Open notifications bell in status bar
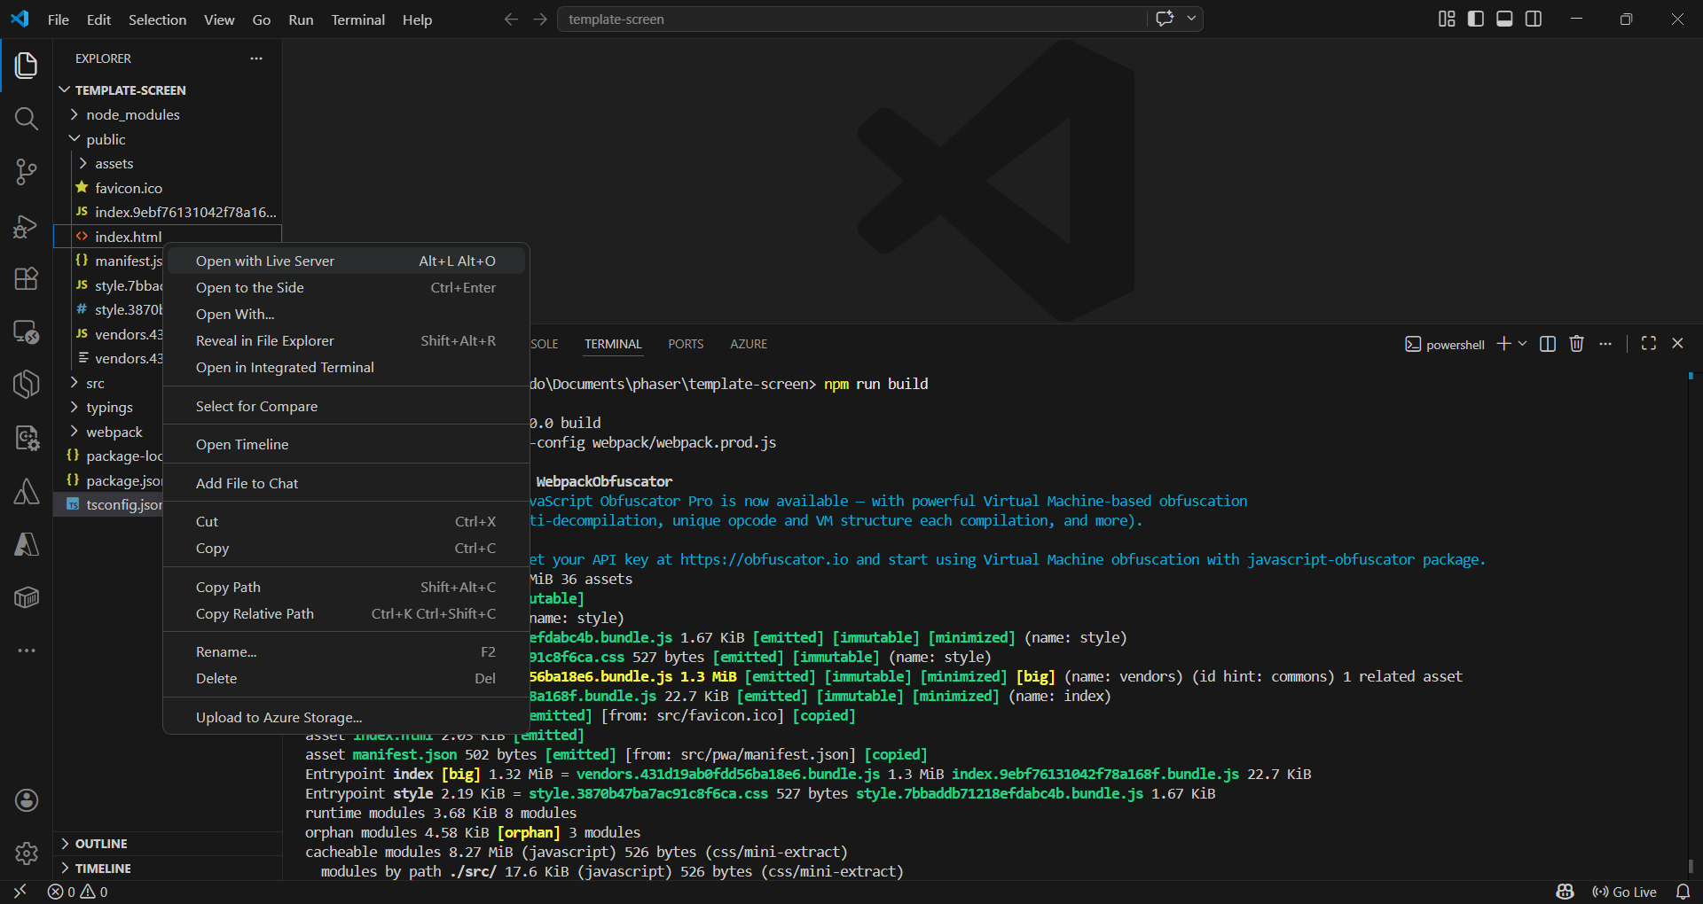The width and height of the screenshot is (1703, 904). coord(1683,892)
